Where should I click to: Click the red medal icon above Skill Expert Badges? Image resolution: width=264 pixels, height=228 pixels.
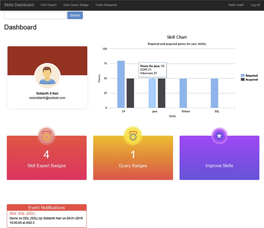[47, 136]
